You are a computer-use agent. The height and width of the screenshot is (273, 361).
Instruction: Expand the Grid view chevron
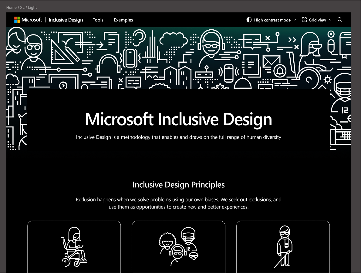(x=330, y=20)
